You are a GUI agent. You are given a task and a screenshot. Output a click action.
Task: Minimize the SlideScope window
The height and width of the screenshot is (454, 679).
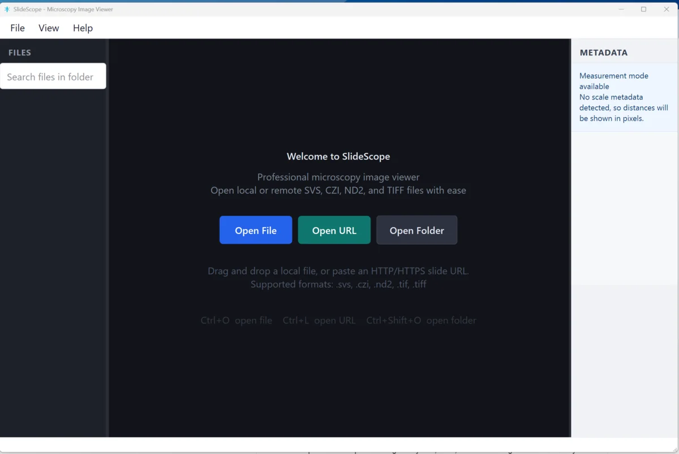[621, 9]
